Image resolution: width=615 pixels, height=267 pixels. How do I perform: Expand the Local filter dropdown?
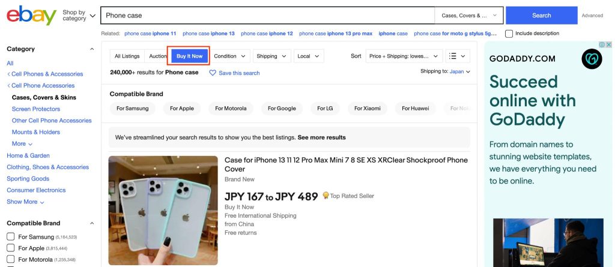(x=309, y=56)
